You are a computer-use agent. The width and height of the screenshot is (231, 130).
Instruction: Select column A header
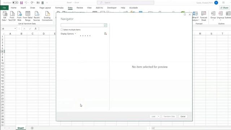coord(10,34)
